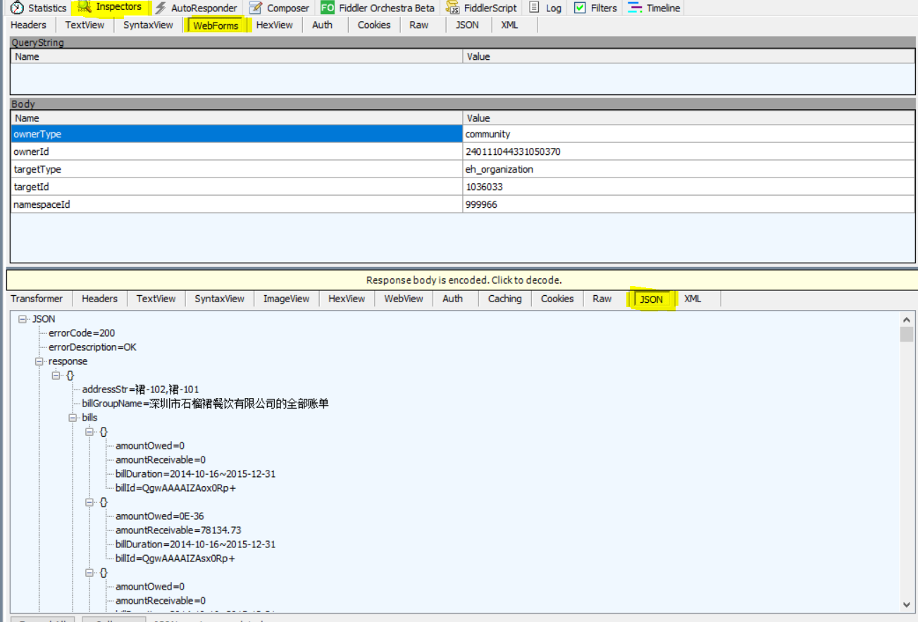Image resolution: width=918 pixels, height=622 pixels.
Task: Collapse the bills node expander
Action: (73, 418)
